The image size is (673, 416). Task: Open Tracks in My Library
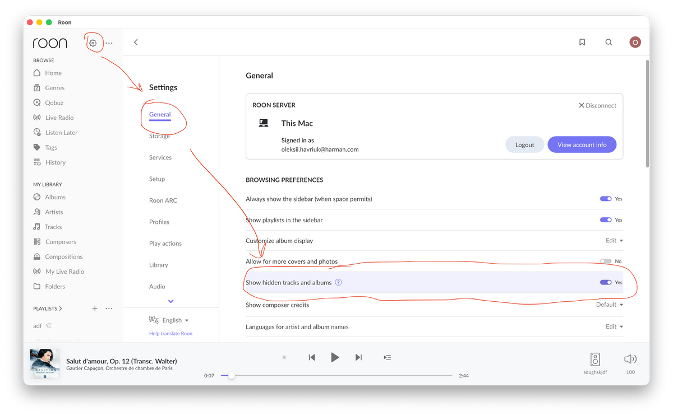53,227
